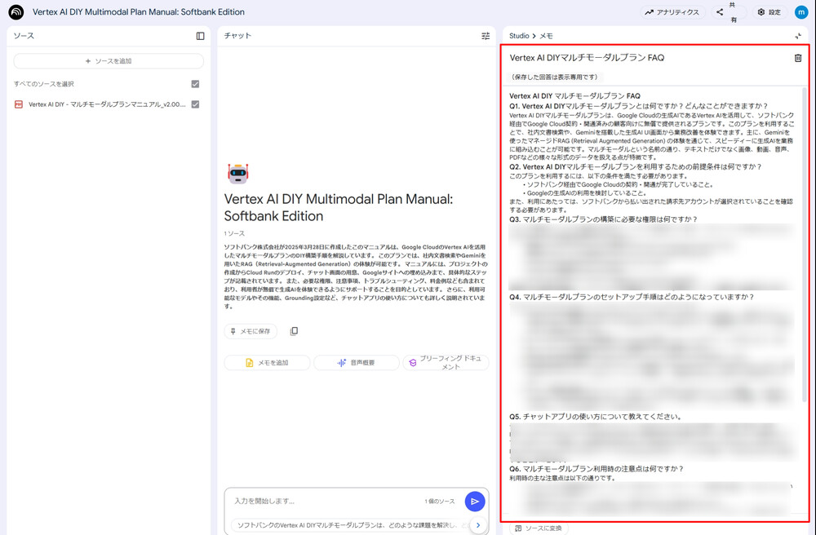816x535 pixels.
Task: Uncheck すべてのソースを選択
Action: coord(193,83)
